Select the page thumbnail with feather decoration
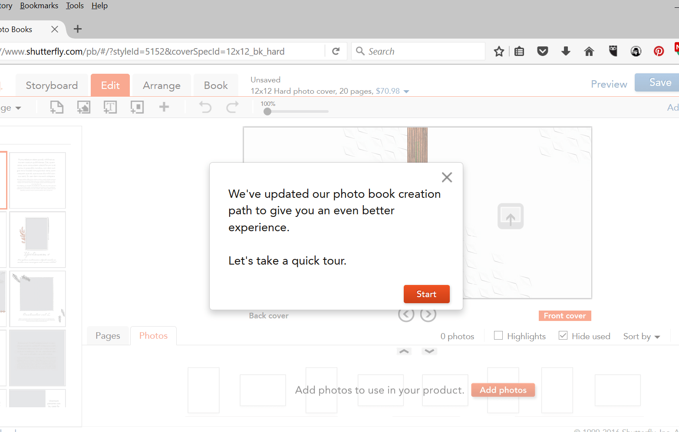Screen dimensions: 679x432 (x=37, y=299)
